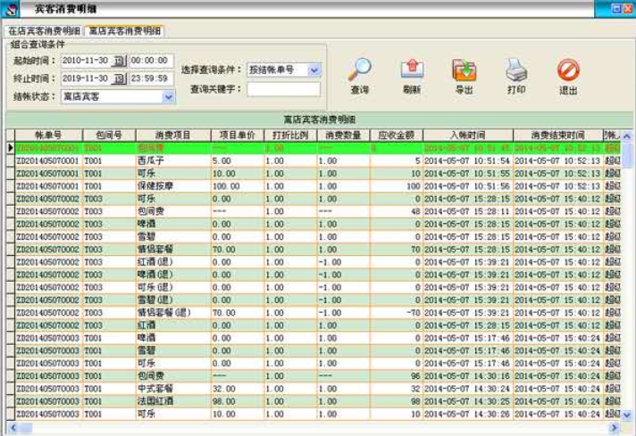Viewport: 636px width, 436px height.
Task: Switch to 离店宾客消费明细 tab
Action: [x=124, y=31]
